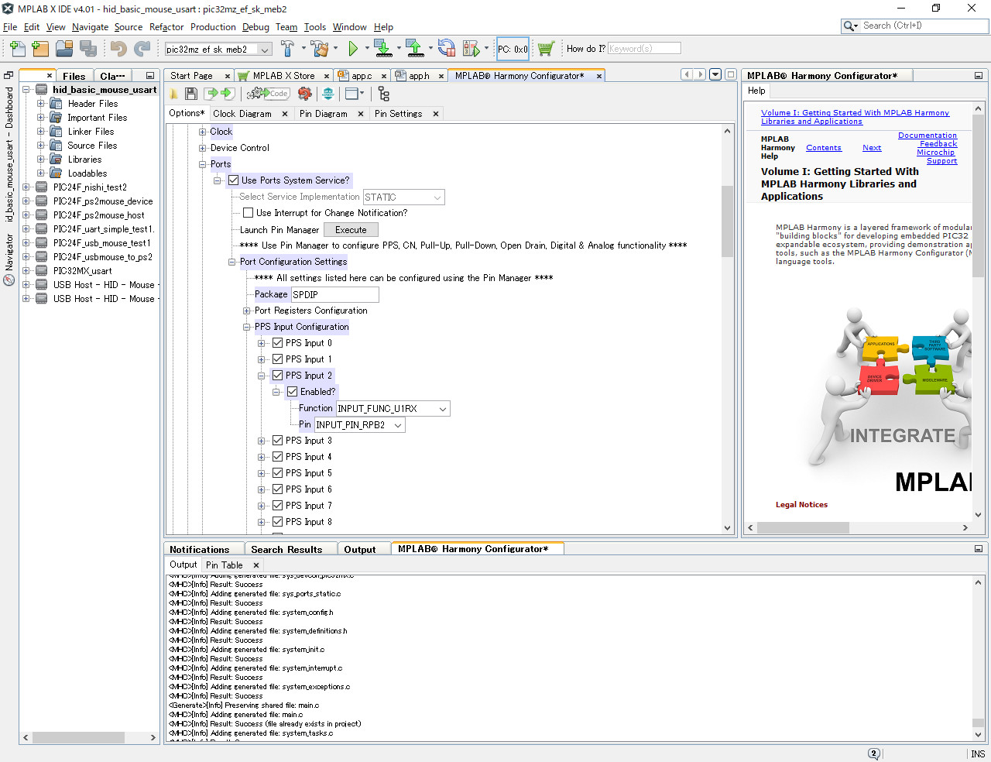Open the Navigate menu
Image resolution: width=991 pixels, height=762 pixels.
90,27
